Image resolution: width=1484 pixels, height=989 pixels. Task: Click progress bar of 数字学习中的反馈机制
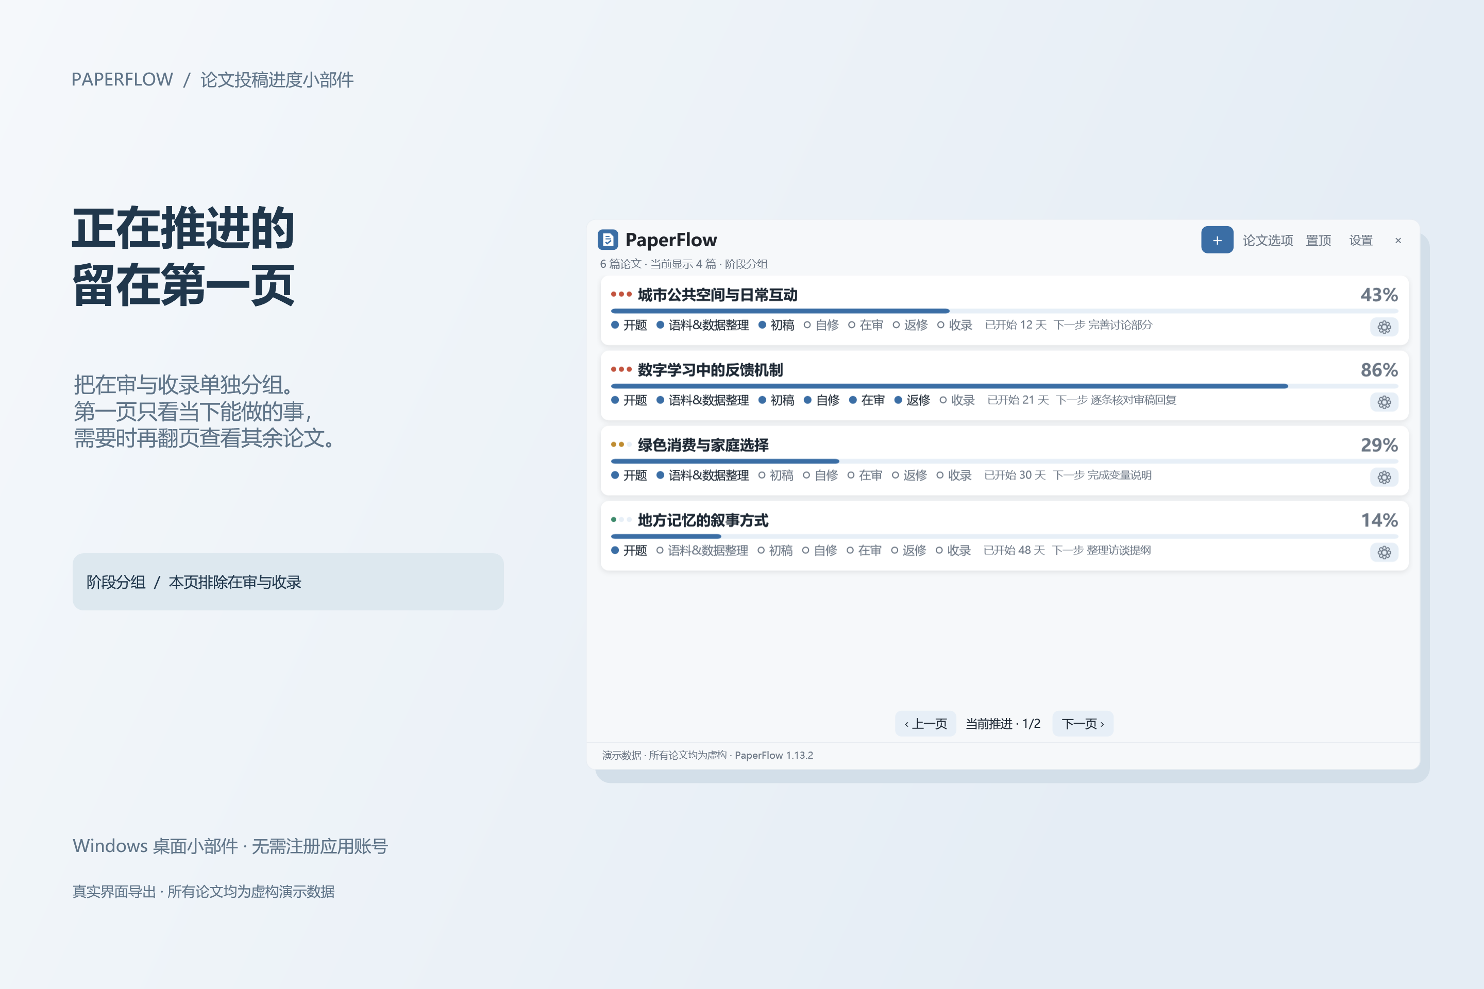[x=1004, y=386]
